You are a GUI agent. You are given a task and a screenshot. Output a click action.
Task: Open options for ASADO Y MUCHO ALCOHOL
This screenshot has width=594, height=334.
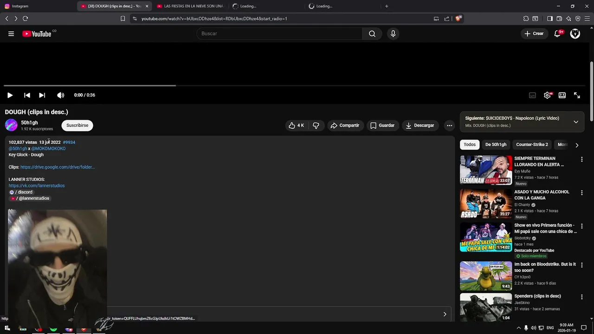(x=581, y=193)
